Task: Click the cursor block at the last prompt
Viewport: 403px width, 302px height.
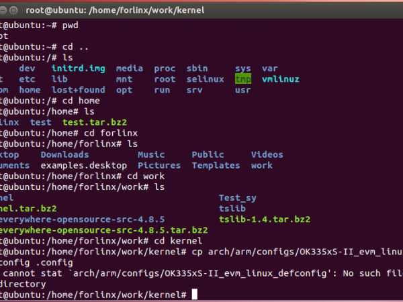Action: [194, 294]
